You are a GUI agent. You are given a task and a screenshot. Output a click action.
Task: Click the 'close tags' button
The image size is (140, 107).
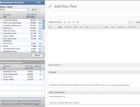point(131,27)
